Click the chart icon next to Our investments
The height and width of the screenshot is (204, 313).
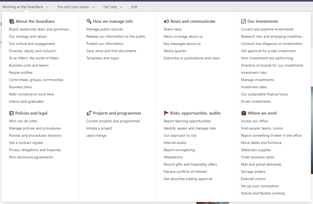click(x=243, y=21)
